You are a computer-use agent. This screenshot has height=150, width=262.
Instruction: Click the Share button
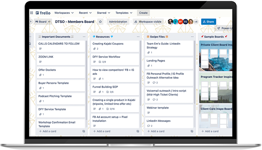point(209,22)
